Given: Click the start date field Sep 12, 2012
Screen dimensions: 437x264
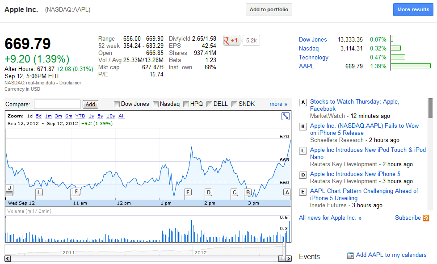Looking at the screenshot, I should pyautogui.click(x=23, y=123).
